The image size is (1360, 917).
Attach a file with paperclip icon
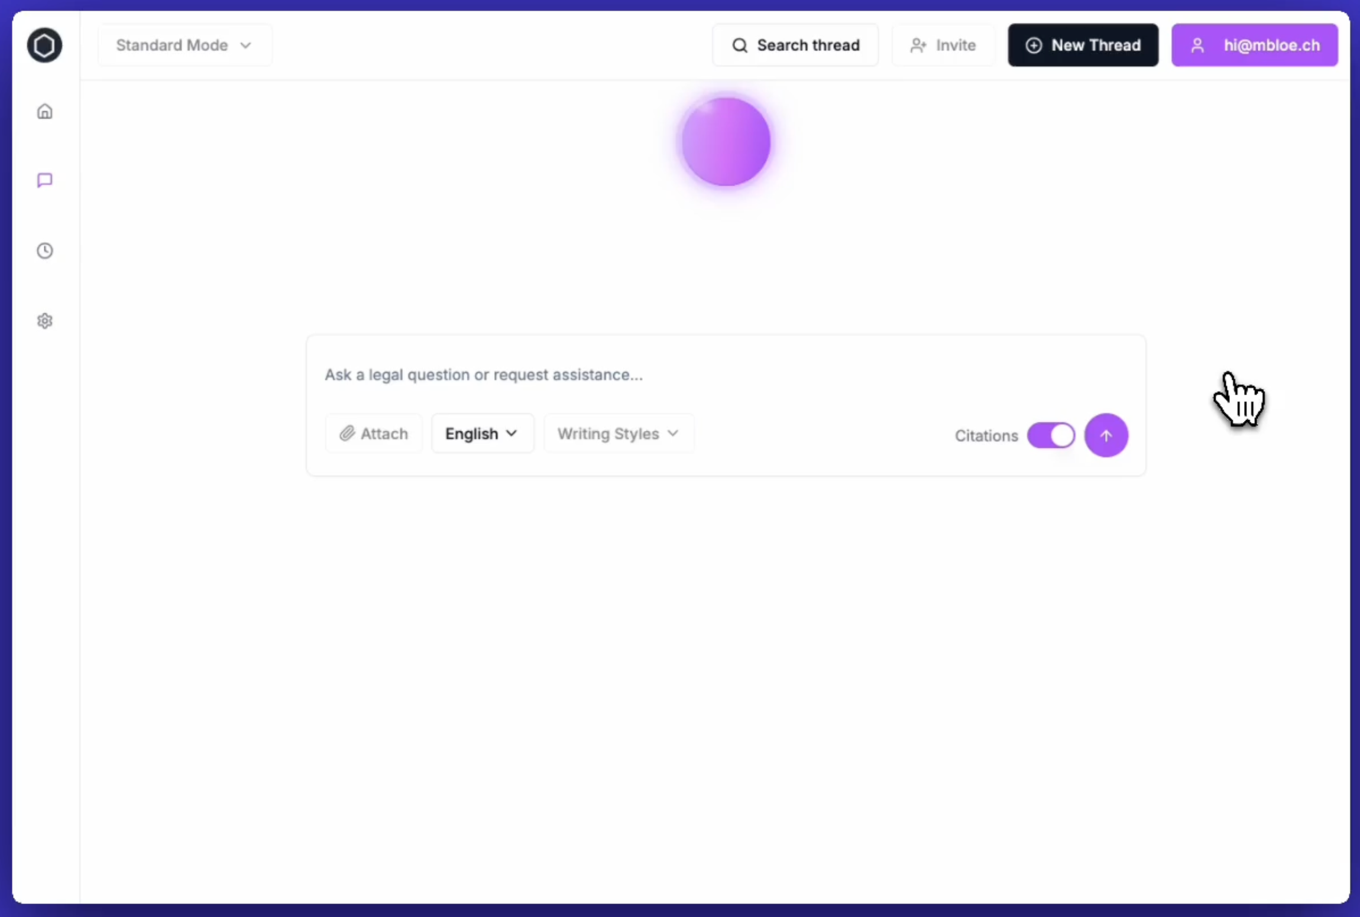pyautogui.click(x=348, y=433)
